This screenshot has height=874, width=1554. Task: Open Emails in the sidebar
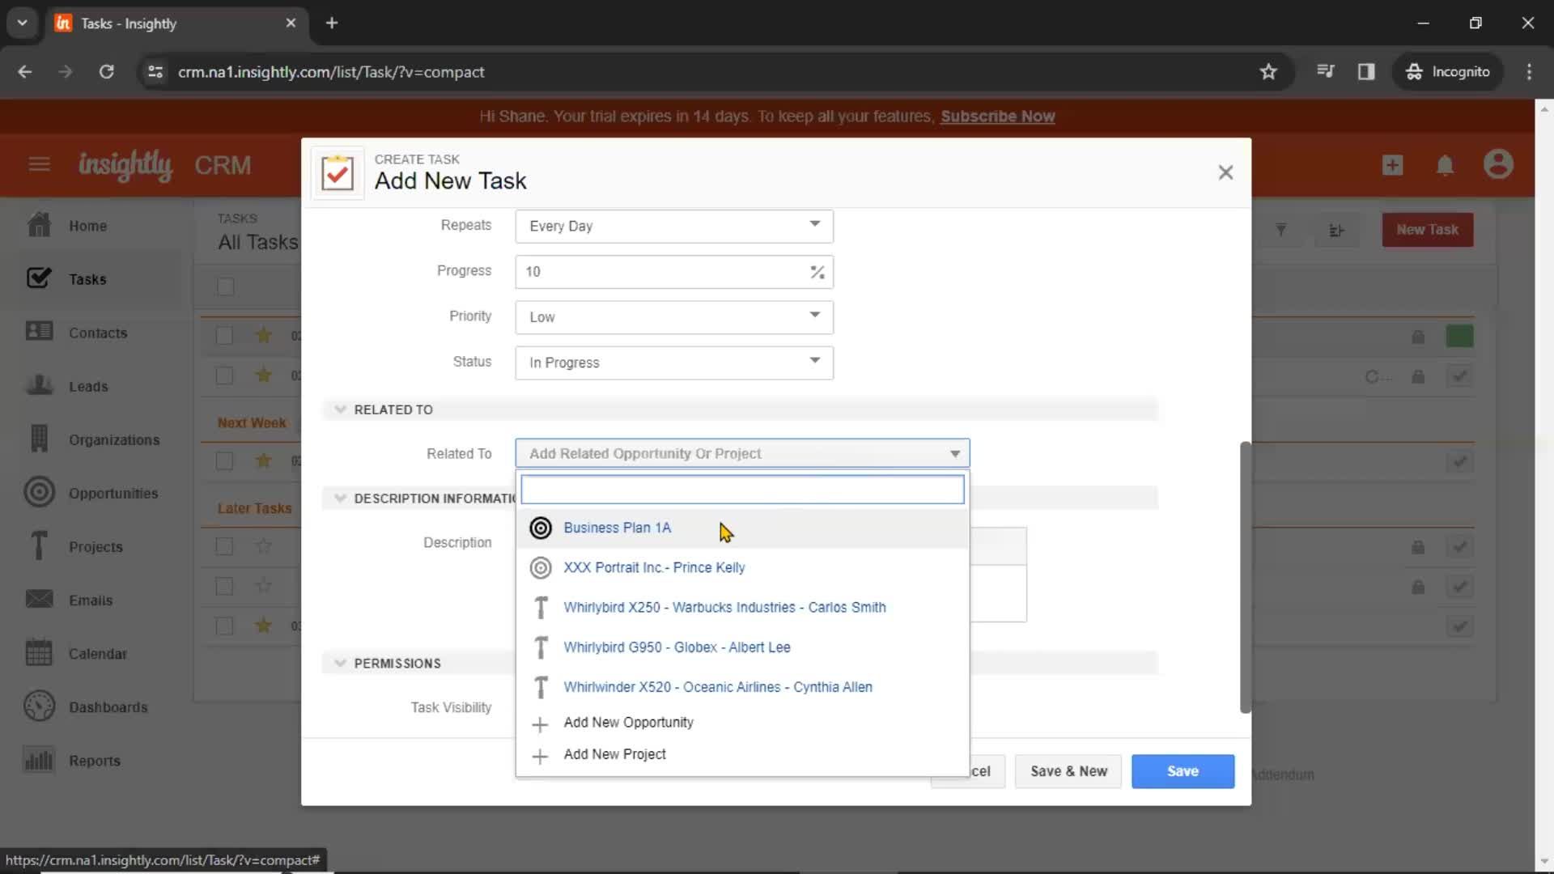[69, 600]
